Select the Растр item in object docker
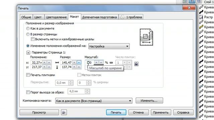 [208, 17]
